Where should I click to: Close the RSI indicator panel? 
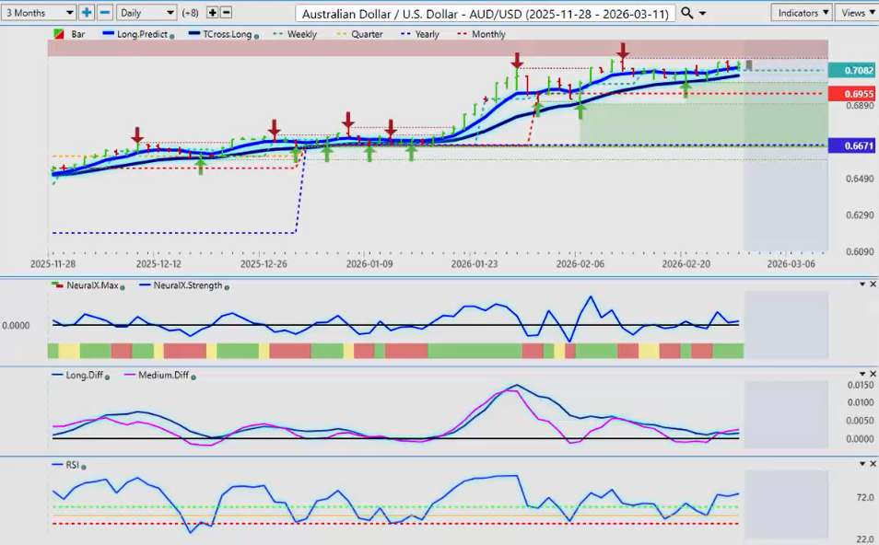(x=873, y=465)
